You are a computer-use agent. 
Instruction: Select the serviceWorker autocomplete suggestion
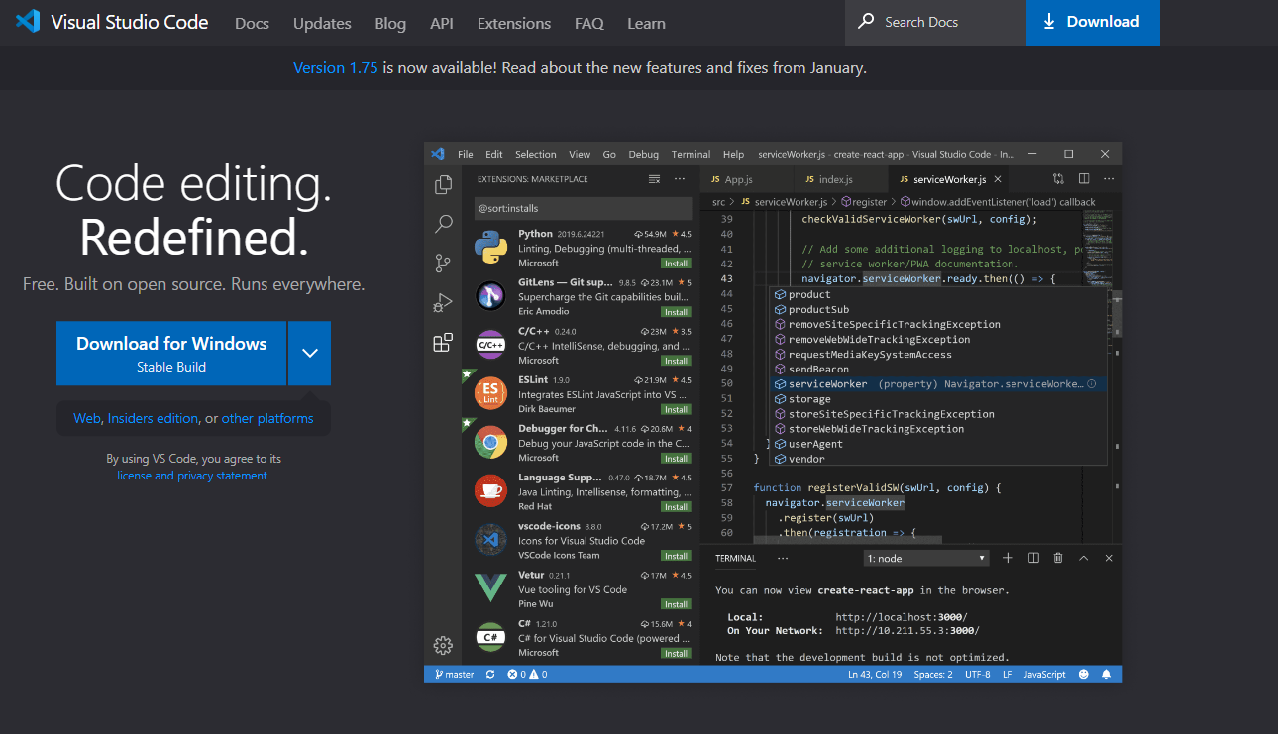(x=939, y=384)
